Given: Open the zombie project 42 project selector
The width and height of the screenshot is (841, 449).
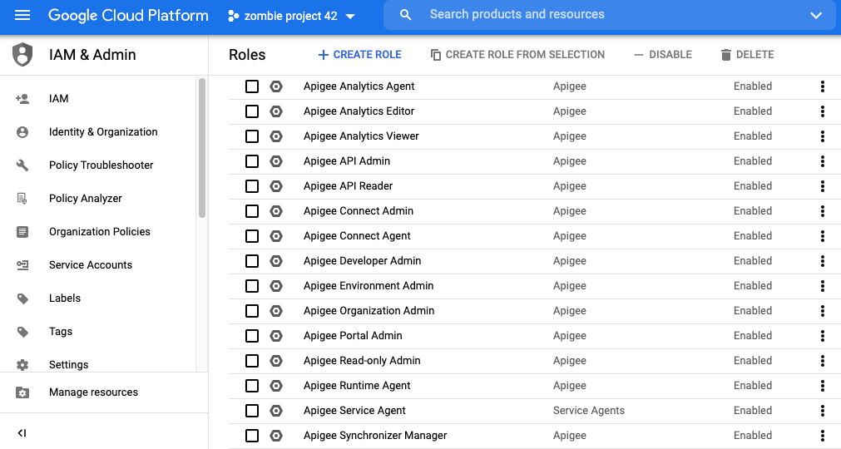Looking at the screenshot, I should click(291, 17).
